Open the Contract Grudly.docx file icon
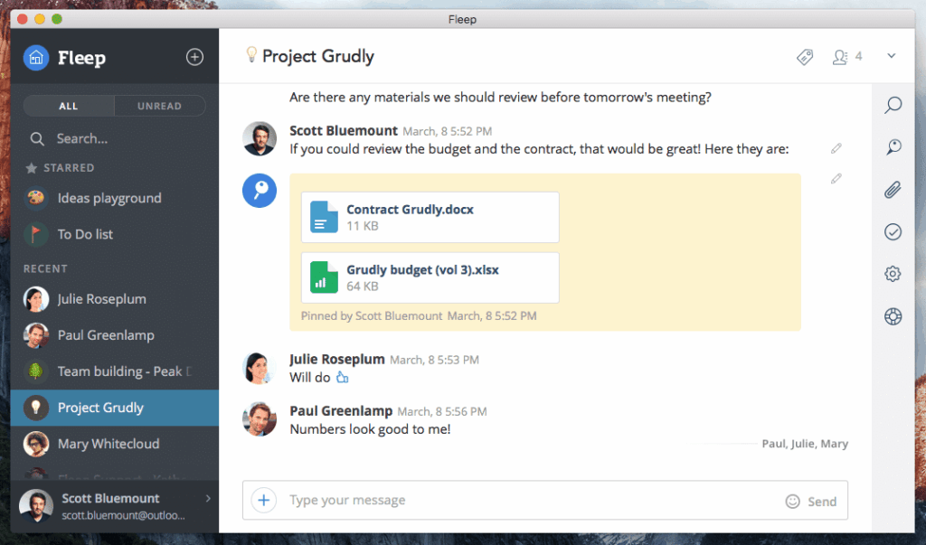The image size is (926, 545). coord(325,217)
